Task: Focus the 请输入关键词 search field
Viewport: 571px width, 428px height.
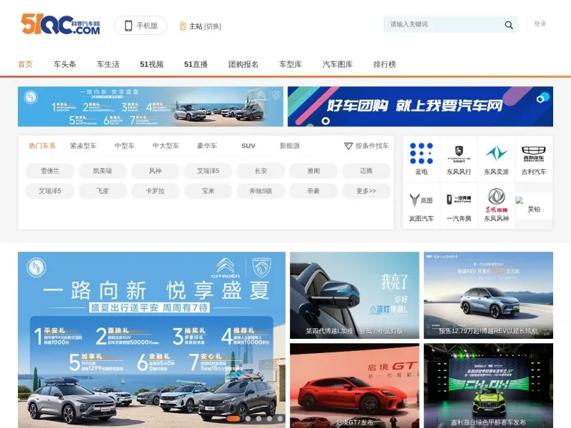Action: [x=443, y=24]
